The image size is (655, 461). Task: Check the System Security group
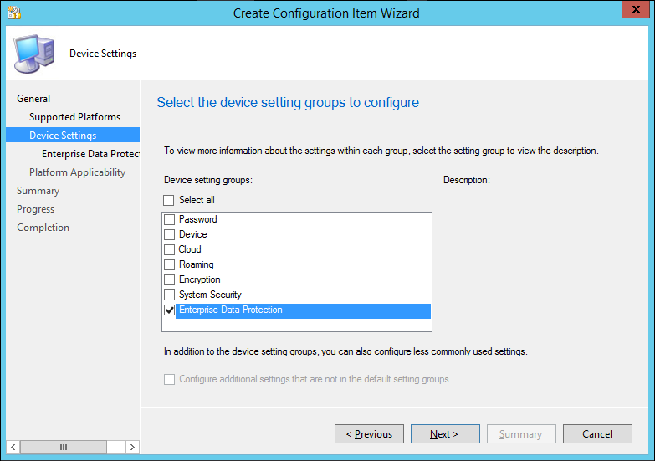point(170,295)
